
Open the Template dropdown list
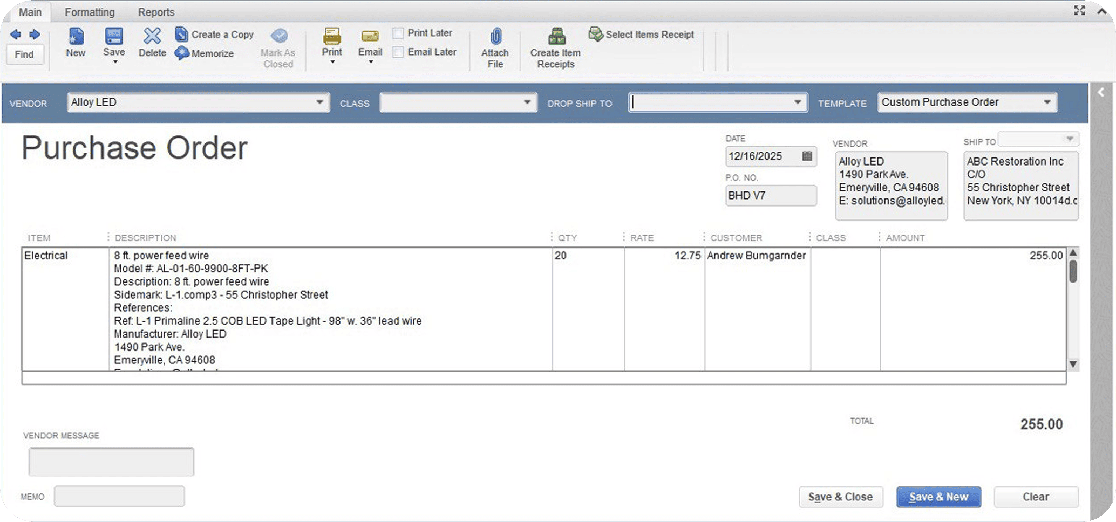click(x=1047, y=102)
